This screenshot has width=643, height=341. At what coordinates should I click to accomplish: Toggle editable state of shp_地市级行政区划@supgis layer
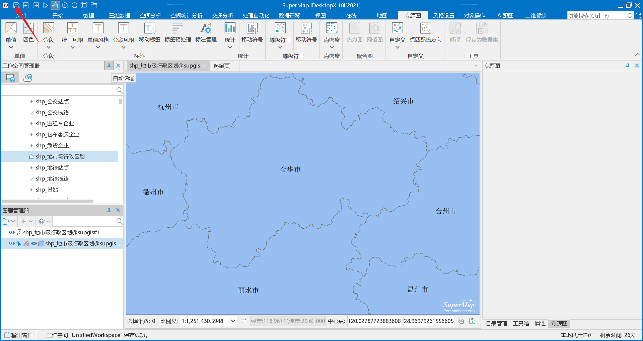click(26, 243)
